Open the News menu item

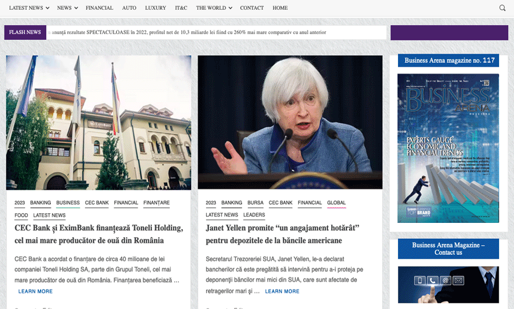pos(64,8)
